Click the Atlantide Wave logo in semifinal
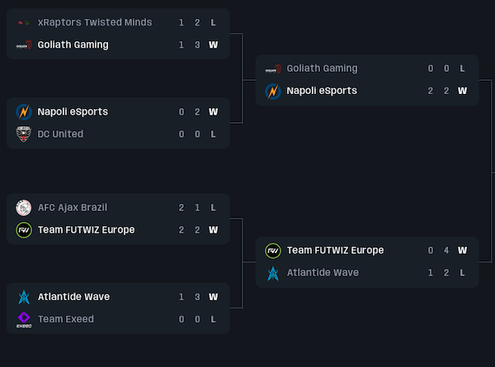This screenshot has height=367, width=495. pos(273,272)
